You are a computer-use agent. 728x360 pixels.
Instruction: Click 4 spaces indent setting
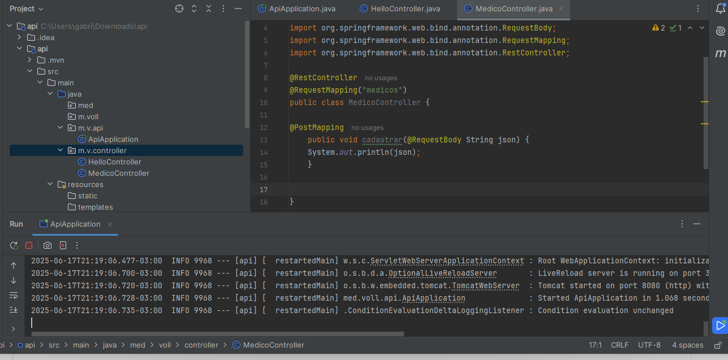(688, 345)
